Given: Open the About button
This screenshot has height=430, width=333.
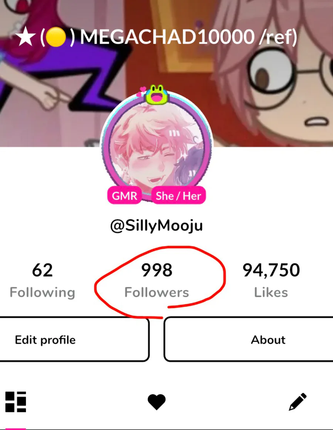Looking at the screenshot, I should pyautogui.click(x=249, y=339).
